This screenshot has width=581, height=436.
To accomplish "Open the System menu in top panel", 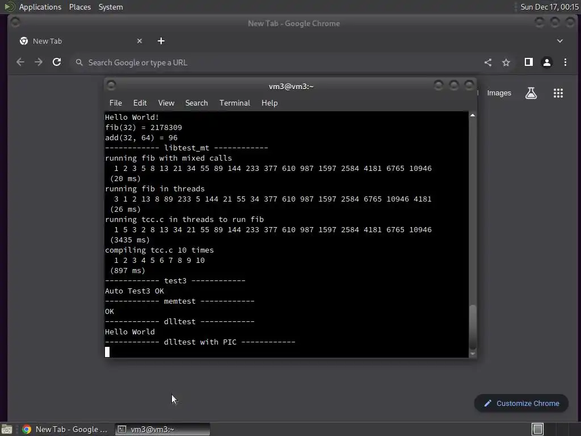I will pos(111,7).
